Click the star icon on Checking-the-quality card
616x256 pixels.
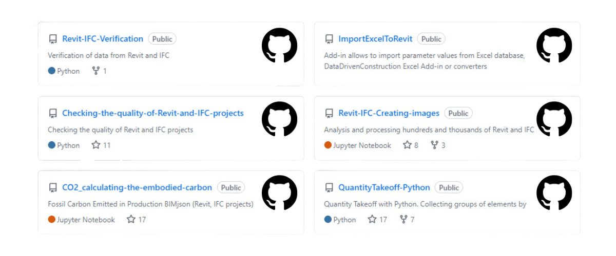95,145
